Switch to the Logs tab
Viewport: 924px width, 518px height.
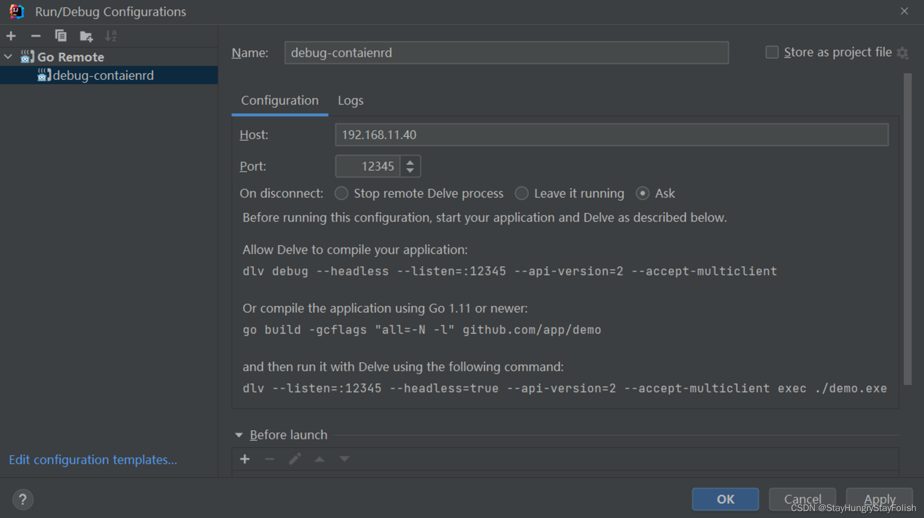tap(350, 101)
